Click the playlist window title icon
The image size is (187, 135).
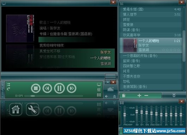point(122,3)
